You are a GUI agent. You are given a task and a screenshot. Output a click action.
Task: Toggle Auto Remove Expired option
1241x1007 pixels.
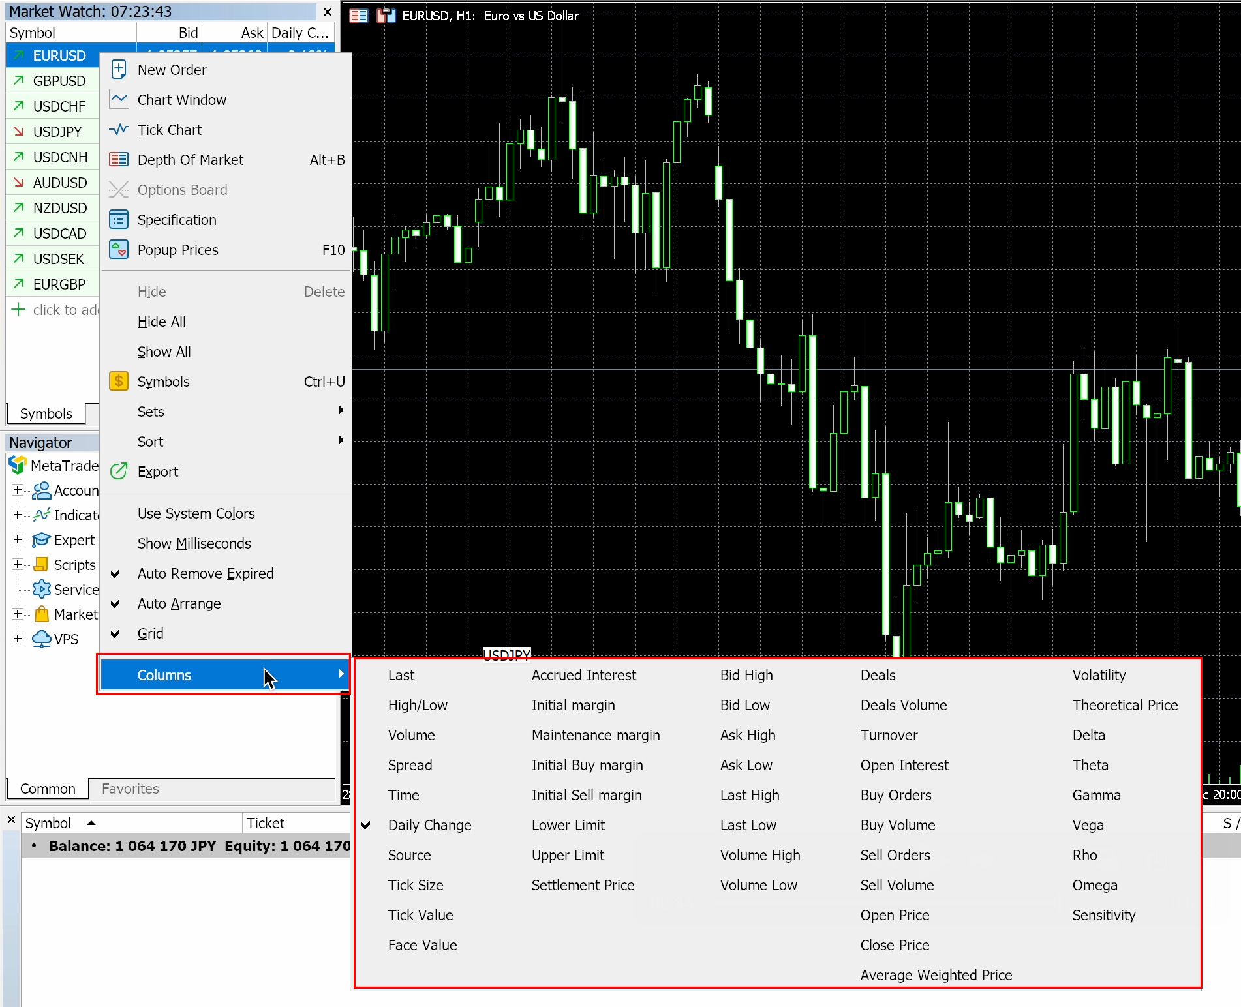[x=205, y=573]
